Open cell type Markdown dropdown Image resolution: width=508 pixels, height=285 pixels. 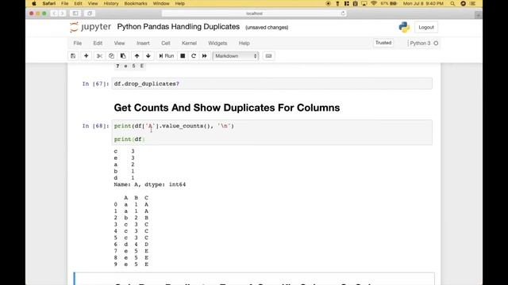[x=236, y=56]
